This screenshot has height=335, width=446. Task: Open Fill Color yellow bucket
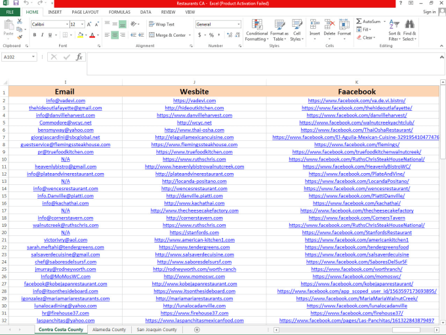[x=80, y=35]
